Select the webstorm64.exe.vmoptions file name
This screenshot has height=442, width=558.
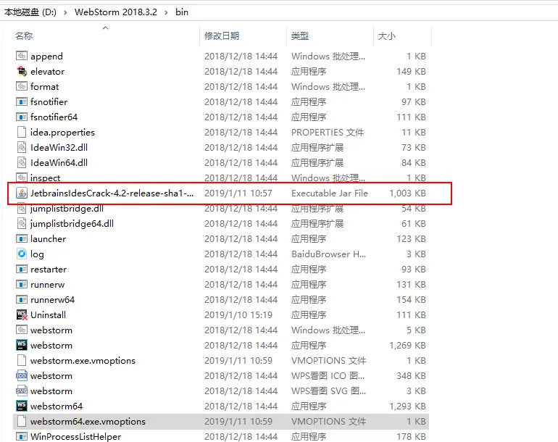coord(88,422)
